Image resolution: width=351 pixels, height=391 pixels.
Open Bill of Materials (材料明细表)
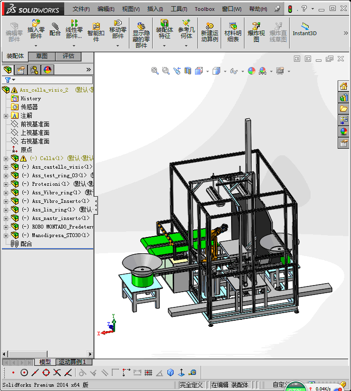(233, 32)
